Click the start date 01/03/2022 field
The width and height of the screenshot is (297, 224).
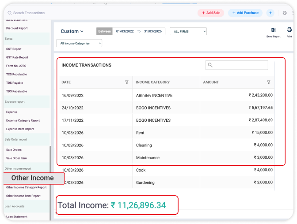125,31
